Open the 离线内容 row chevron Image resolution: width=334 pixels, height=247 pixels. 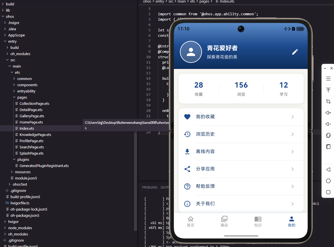(293, 152)
